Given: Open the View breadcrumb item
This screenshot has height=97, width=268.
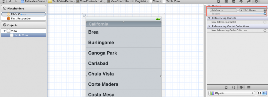Looking at the screenshot, I should [154, 1].
